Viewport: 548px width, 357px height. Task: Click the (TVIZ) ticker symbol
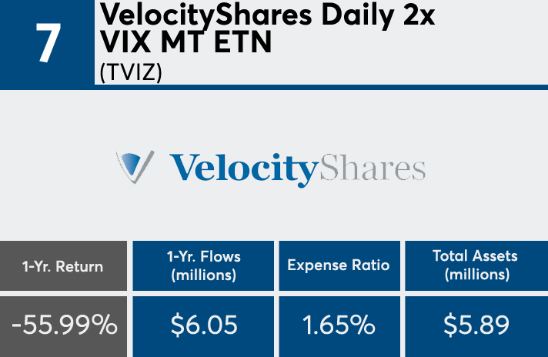132,72
